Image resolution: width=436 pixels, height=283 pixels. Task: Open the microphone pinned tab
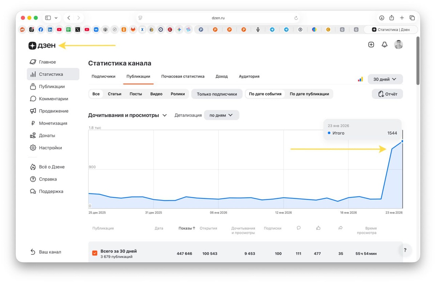[258, 30]
